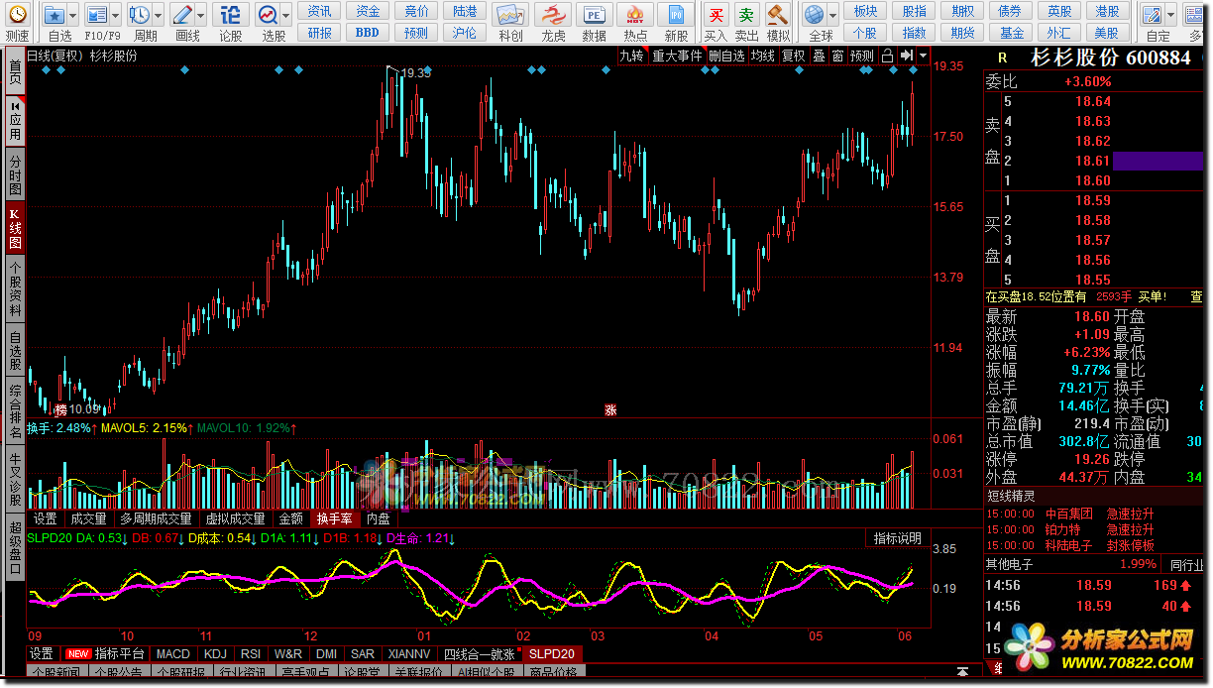
Task: Click the 期货 futures button
Action: (x=961, y=33)
